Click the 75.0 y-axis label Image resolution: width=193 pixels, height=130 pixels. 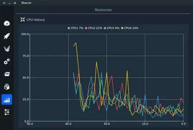click(x=26, y=56)
